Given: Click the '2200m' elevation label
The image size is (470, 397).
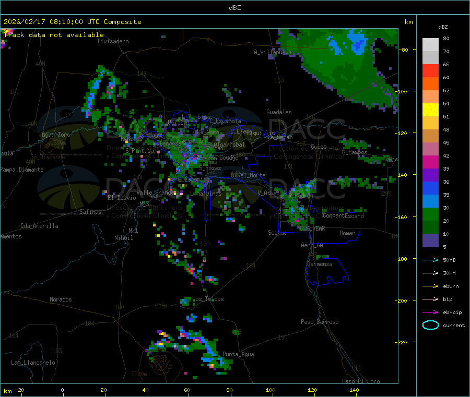Looking at the screenshot, I should click(x=139, y=374).
